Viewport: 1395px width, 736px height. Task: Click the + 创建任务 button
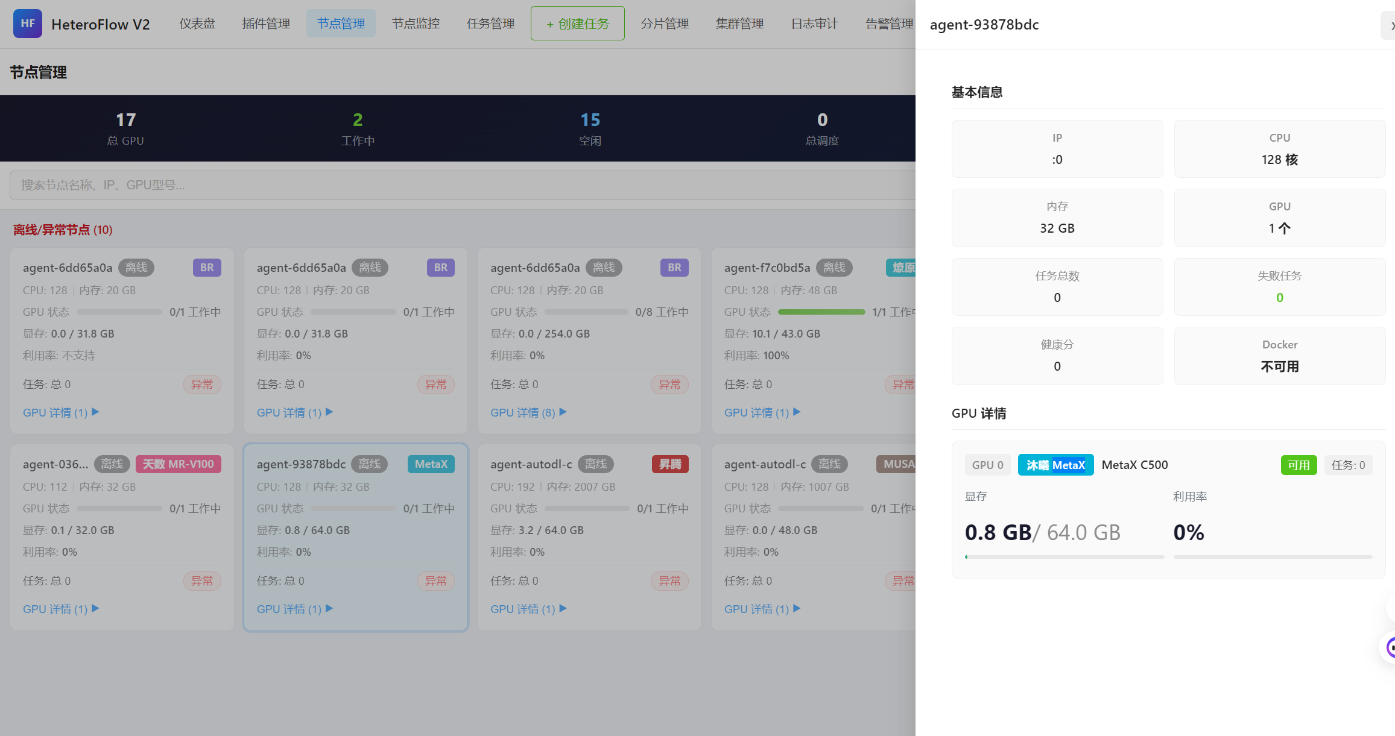pos(577,24)
